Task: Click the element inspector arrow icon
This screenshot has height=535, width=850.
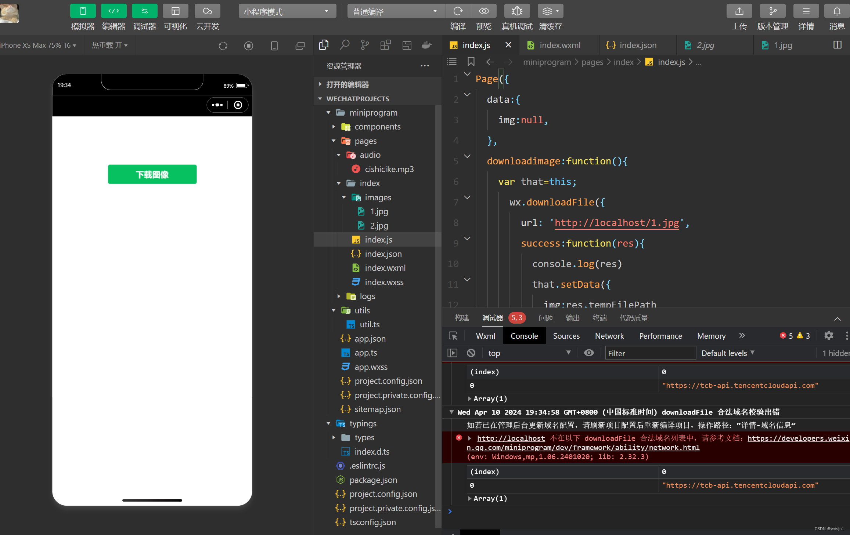Action: (453, 336)
